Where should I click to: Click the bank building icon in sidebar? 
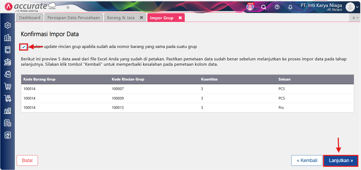[7, 62]
